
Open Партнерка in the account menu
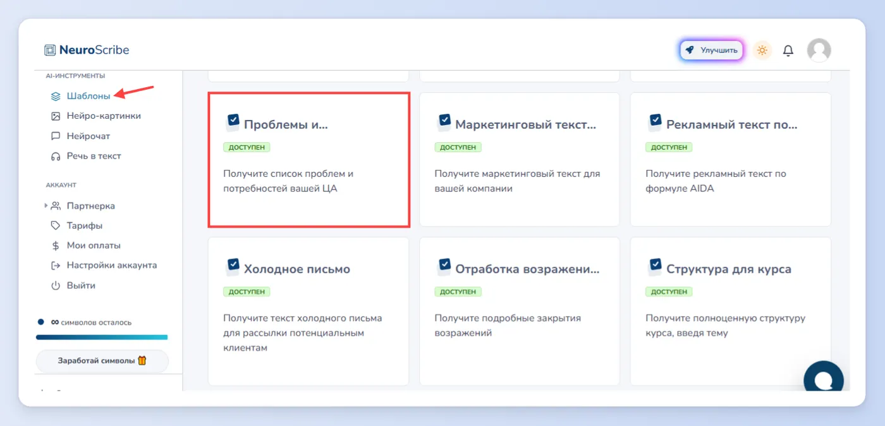point(91,205)
